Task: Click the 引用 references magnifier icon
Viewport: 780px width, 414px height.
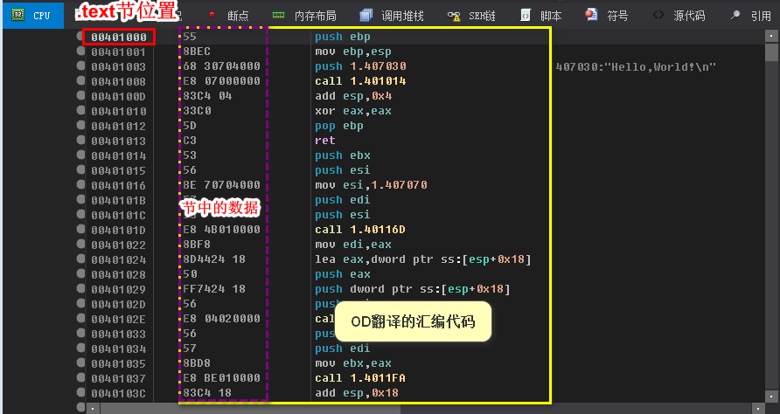Action: [735, 15]
